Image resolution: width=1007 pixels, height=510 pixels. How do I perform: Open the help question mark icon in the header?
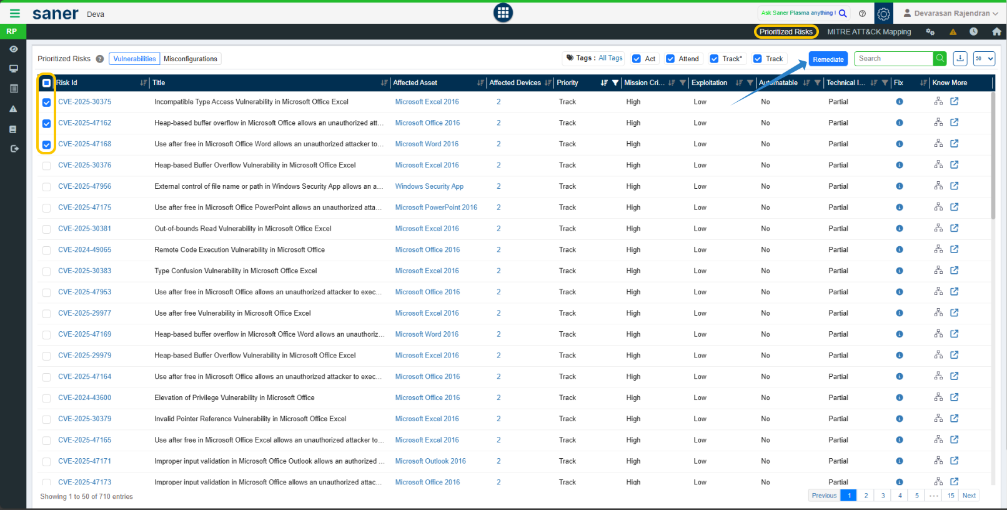click(862, 13)
